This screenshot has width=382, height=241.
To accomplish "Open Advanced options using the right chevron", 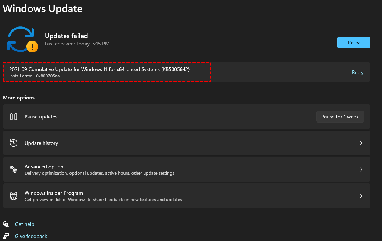I will [x=361, y=169].
